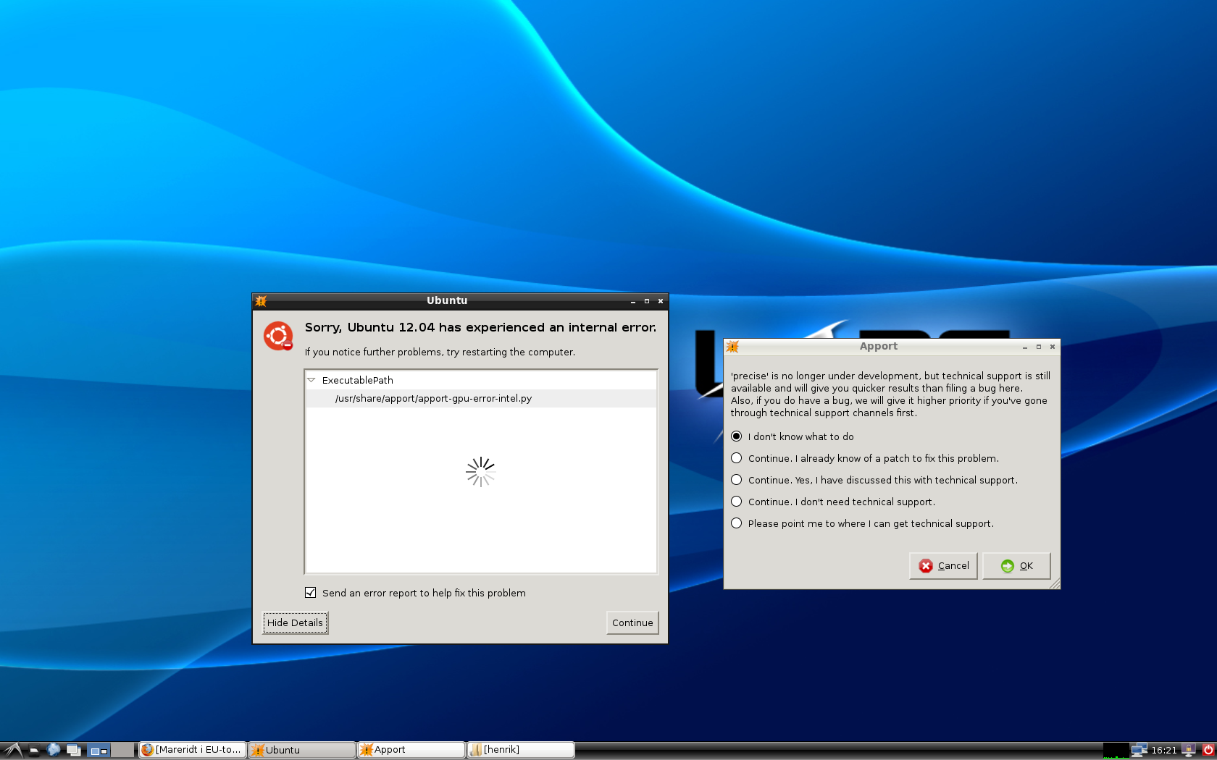
Task: Click the 16:21 panel clock
Action: (1164, 751)
